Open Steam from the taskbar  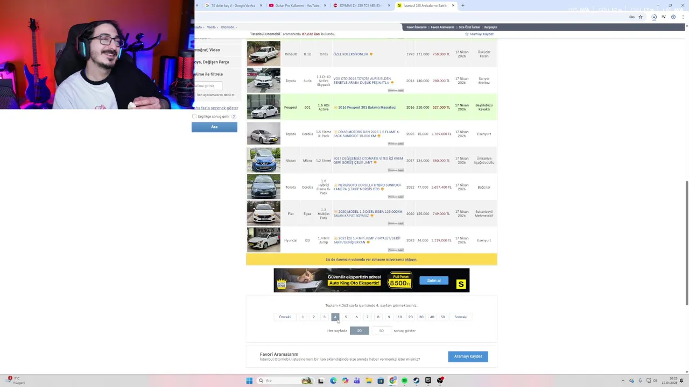(x=416, y=381)
